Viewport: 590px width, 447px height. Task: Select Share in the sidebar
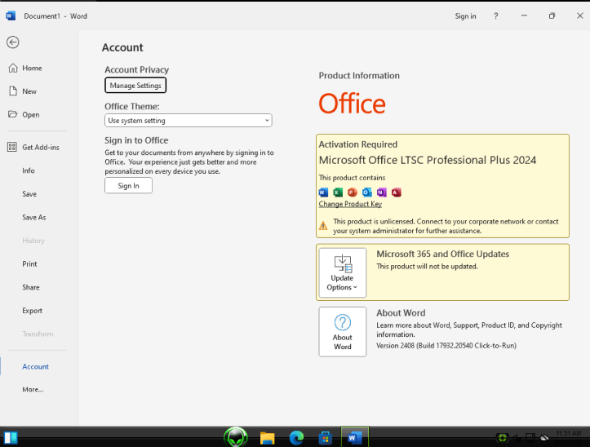point(30,287)
